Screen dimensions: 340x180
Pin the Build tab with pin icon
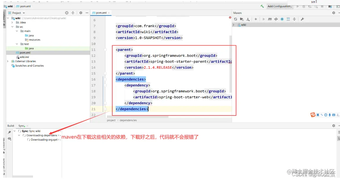[9, 132]
